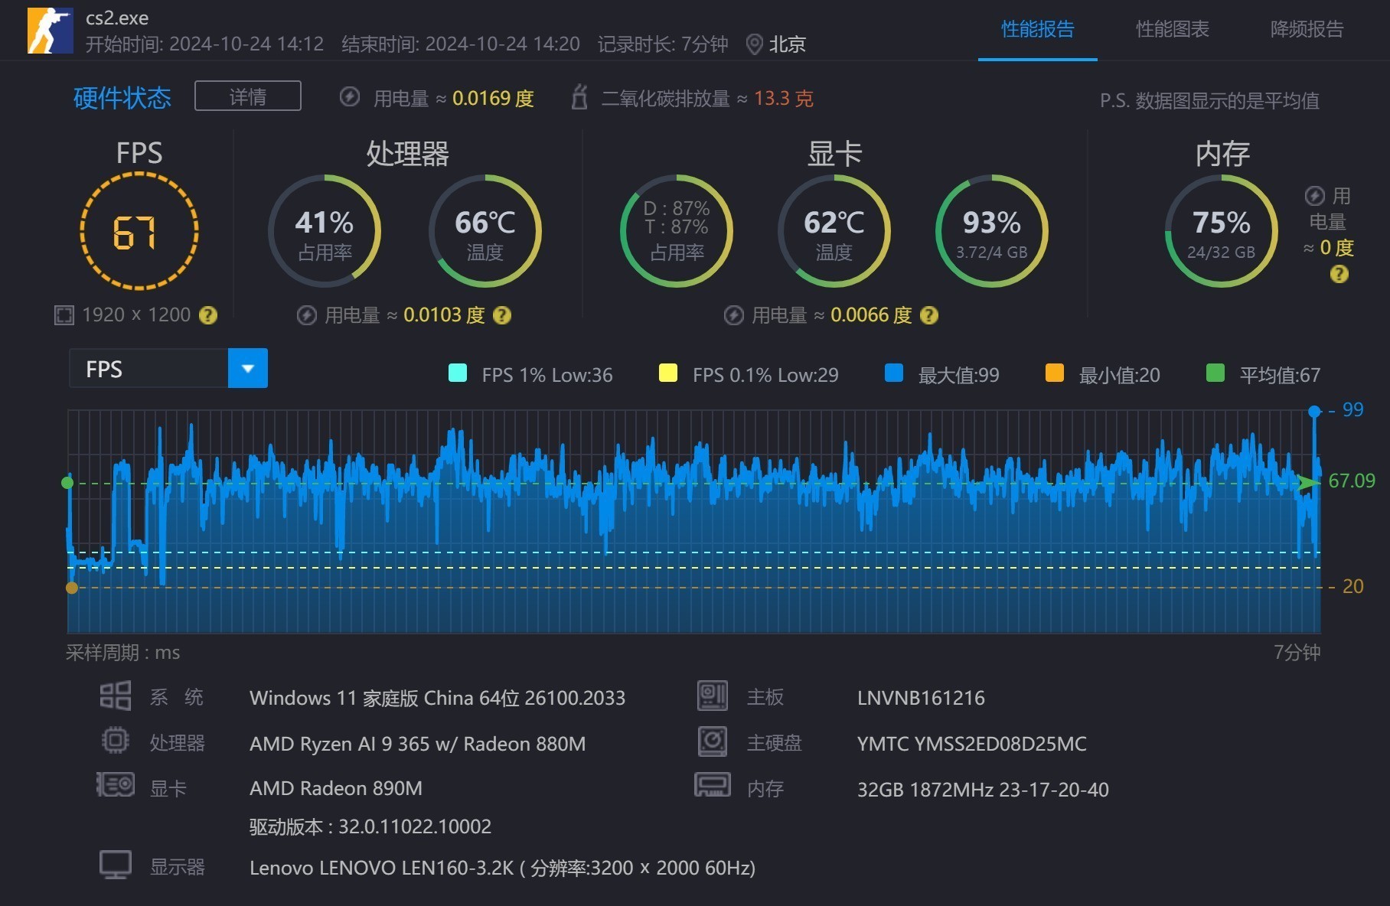Image resolution: width=1390 pixels, height=906 pixels.
Task: Click the green 67.09 average arrow marker
Action: [1310, 483]
